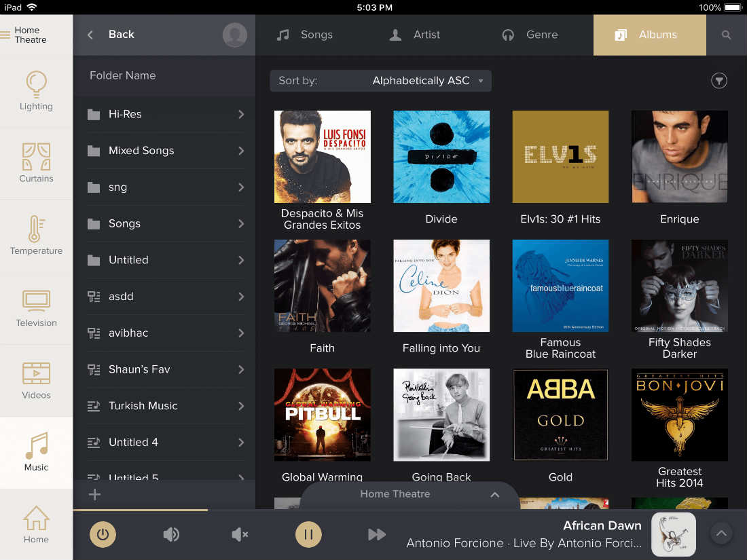Screen dimensions: 747x560
Task: Switch to the Artist tab
Action: point(414,35)
